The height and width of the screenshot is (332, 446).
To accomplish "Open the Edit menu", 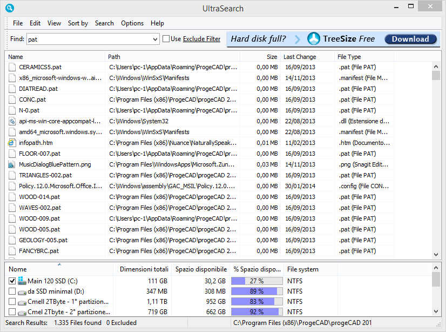I will pyautogui.click(x=35, y=23).
